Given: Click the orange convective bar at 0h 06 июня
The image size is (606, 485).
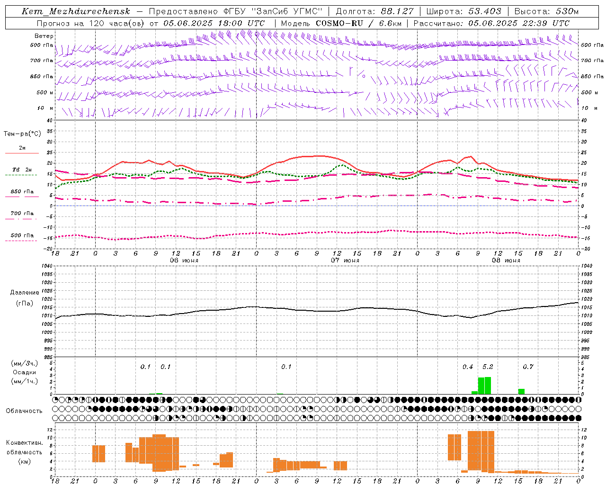Looking at the screenshot, I should (x=98, y=454).
